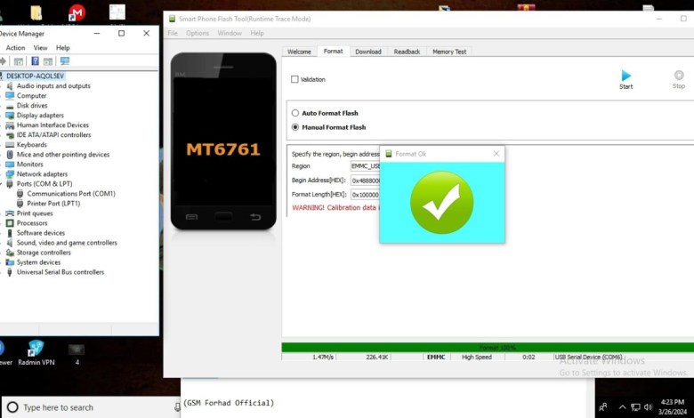694x418 pixels.
Task: Click the green Format 100% progress bar
Action: pos(487,347)
